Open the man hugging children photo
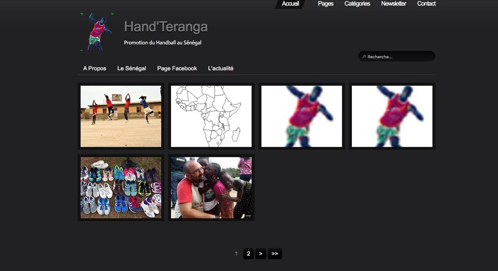 point(211,188)
